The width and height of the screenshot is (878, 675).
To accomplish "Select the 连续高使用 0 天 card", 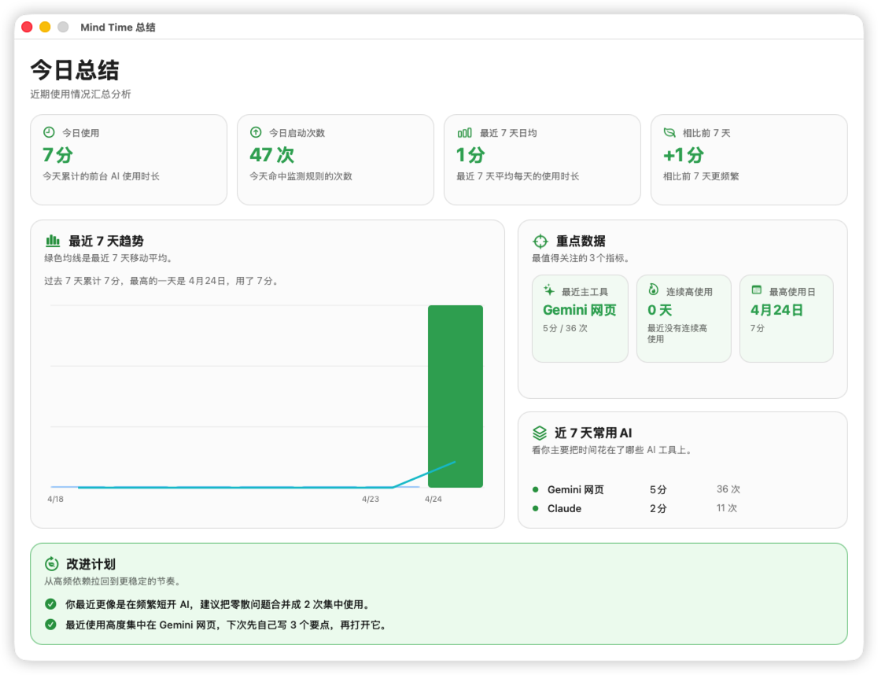I will (x=684, y=319).
